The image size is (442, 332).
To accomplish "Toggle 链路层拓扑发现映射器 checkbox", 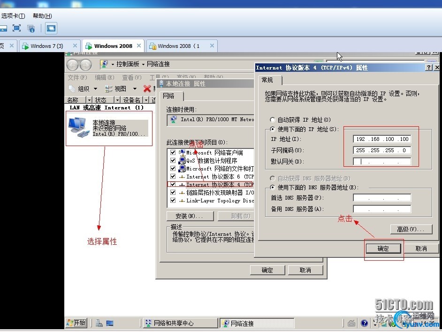I will [x=173, y=193].
